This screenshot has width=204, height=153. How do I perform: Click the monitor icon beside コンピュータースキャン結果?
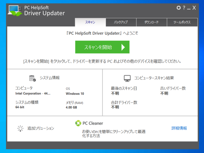(x=127, y=78)
